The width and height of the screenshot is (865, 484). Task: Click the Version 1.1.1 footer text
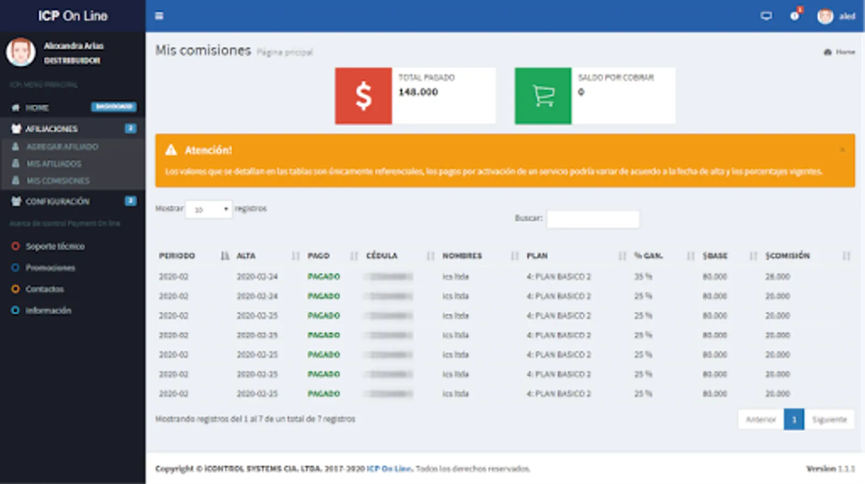click(831, 469)
